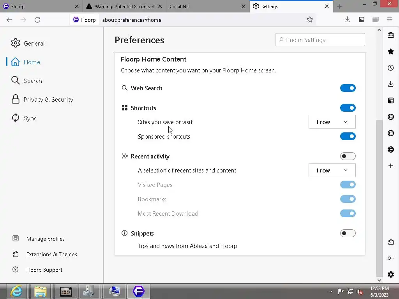Open the bookmarks star in sidebar
The image size is (399, 299).
click(x=391, y=52)
